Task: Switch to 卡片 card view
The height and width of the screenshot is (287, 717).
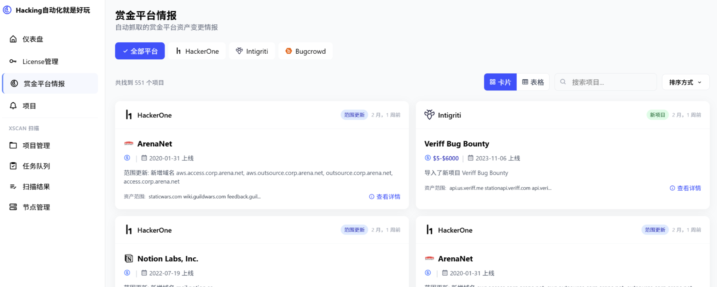Action: (500, 82)
